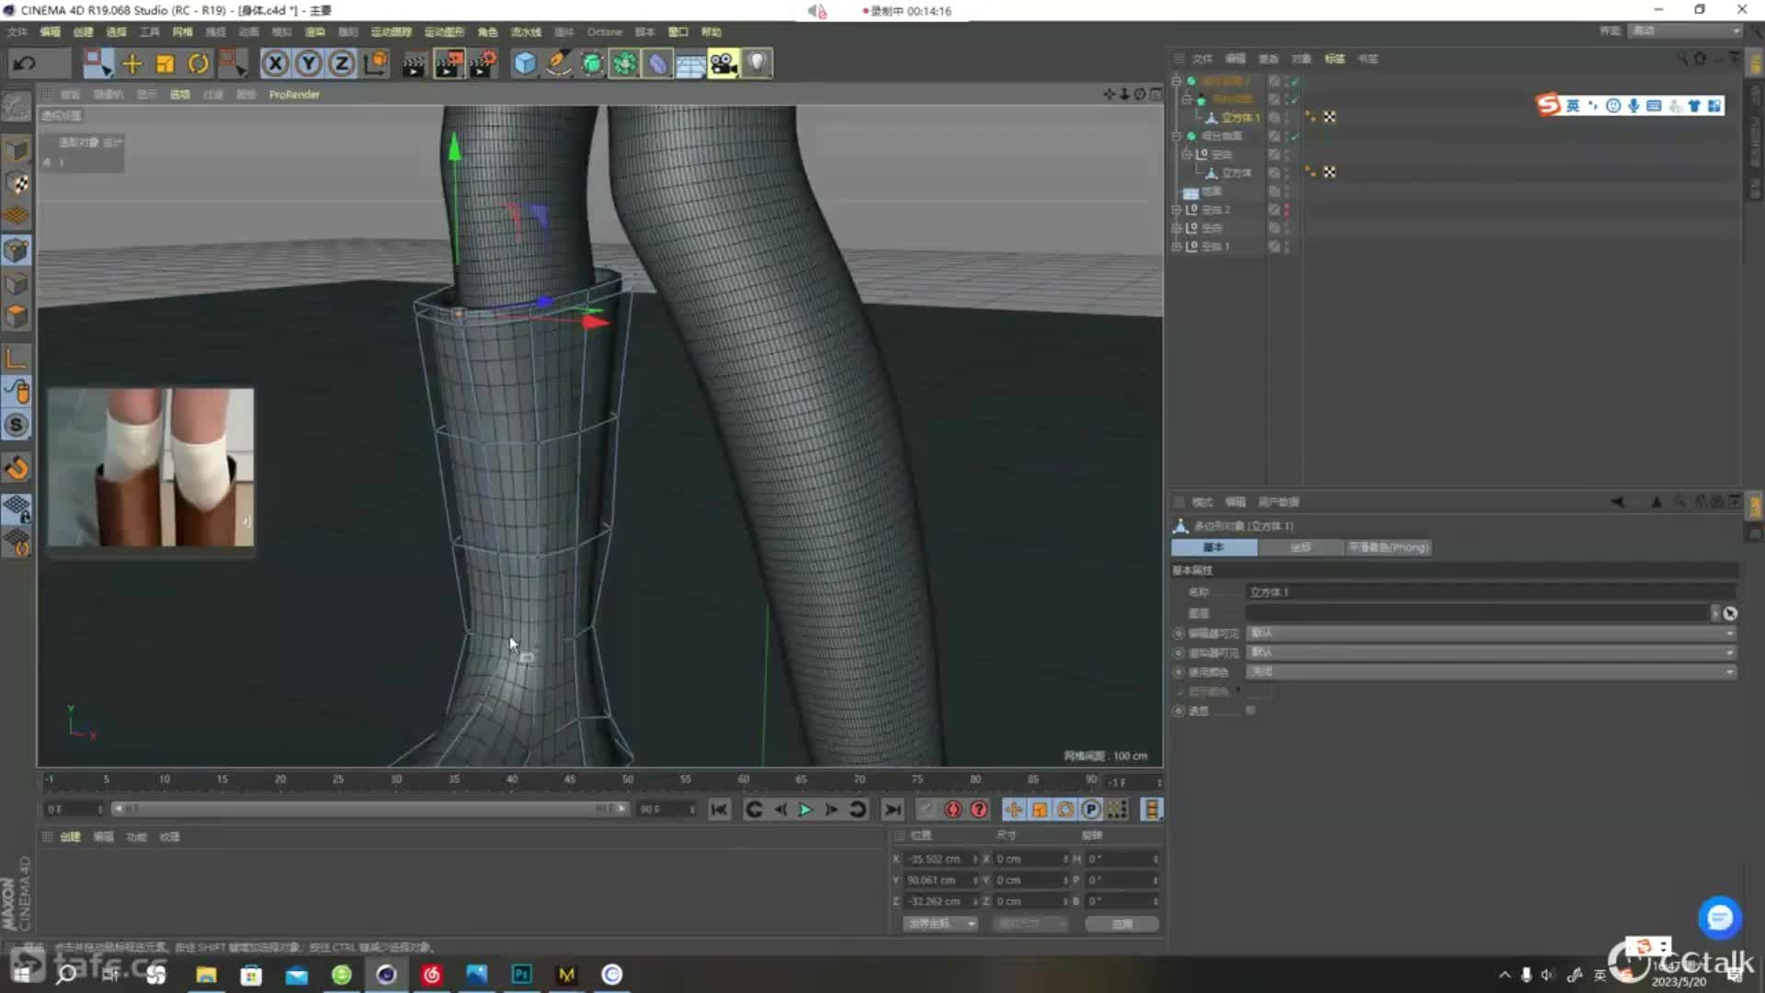Click the Make Editable icon in sidebar
This screenshot has width=1765, height=993.
pyautogui.click(x=17, y=107)
